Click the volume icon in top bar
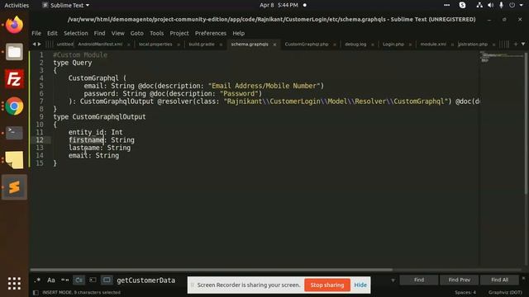Image resolution: width=529 pixels, height=297 pixels. 490,5
